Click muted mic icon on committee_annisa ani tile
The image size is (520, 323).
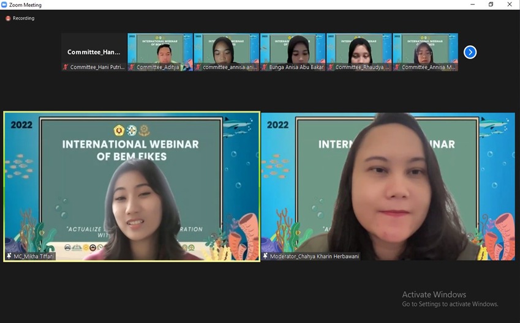click(x=198, y=67)
